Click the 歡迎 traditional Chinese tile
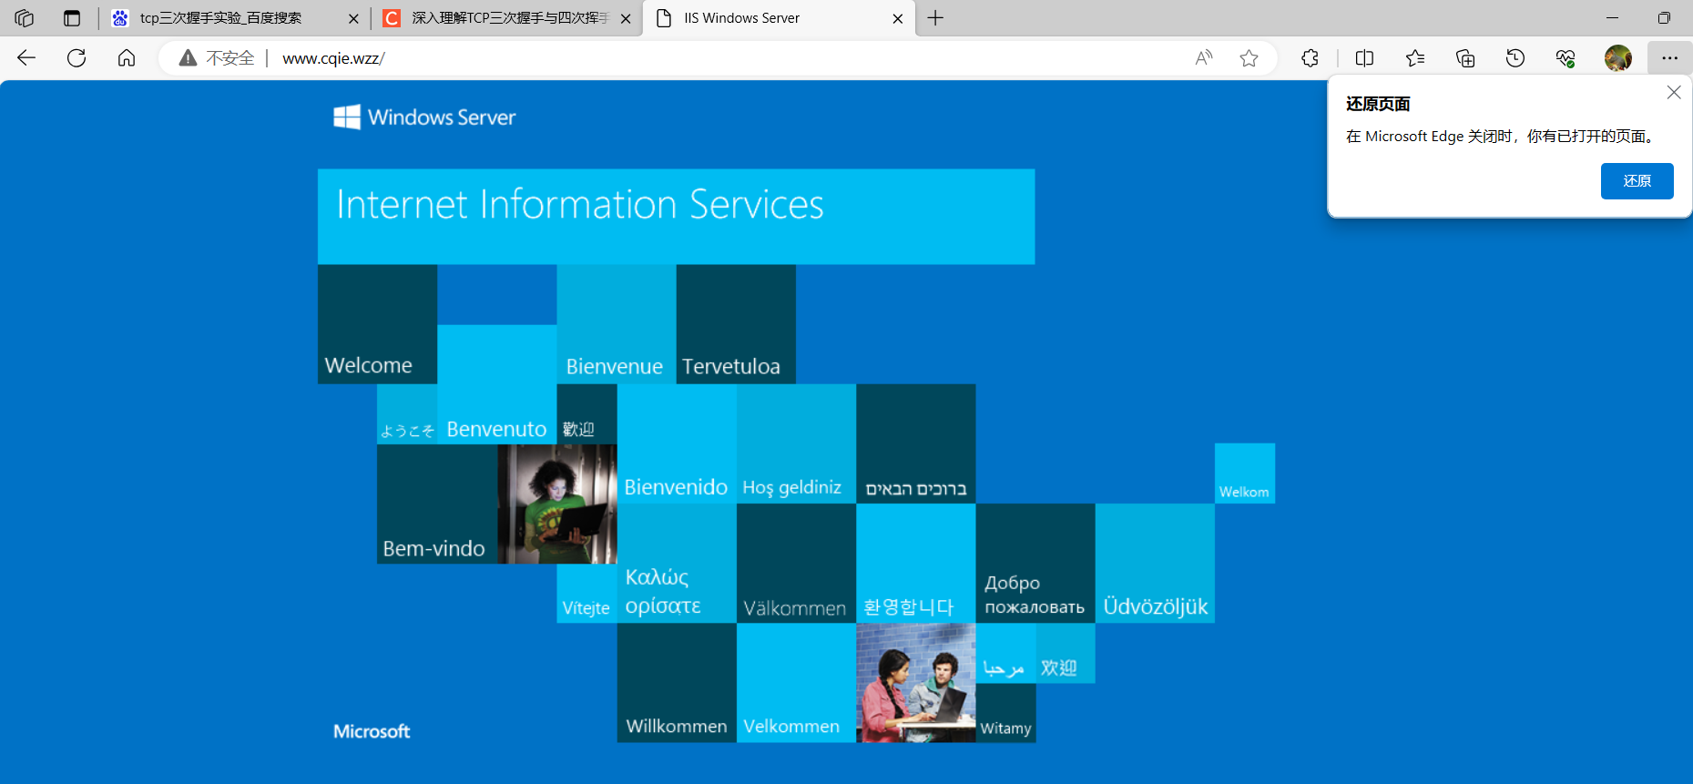Image resolution: width=1693 pixels, height=784 pixels. [x=586, y=414]
